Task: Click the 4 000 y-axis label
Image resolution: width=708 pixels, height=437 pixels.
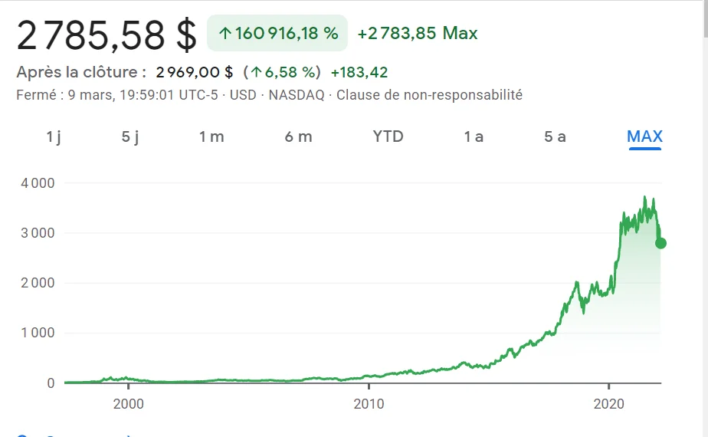Action: pyautogui.click(x=38, y=183)
